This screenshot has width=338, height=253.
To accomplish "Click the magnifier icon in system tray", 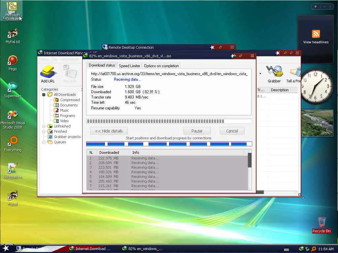I will 314,249.
